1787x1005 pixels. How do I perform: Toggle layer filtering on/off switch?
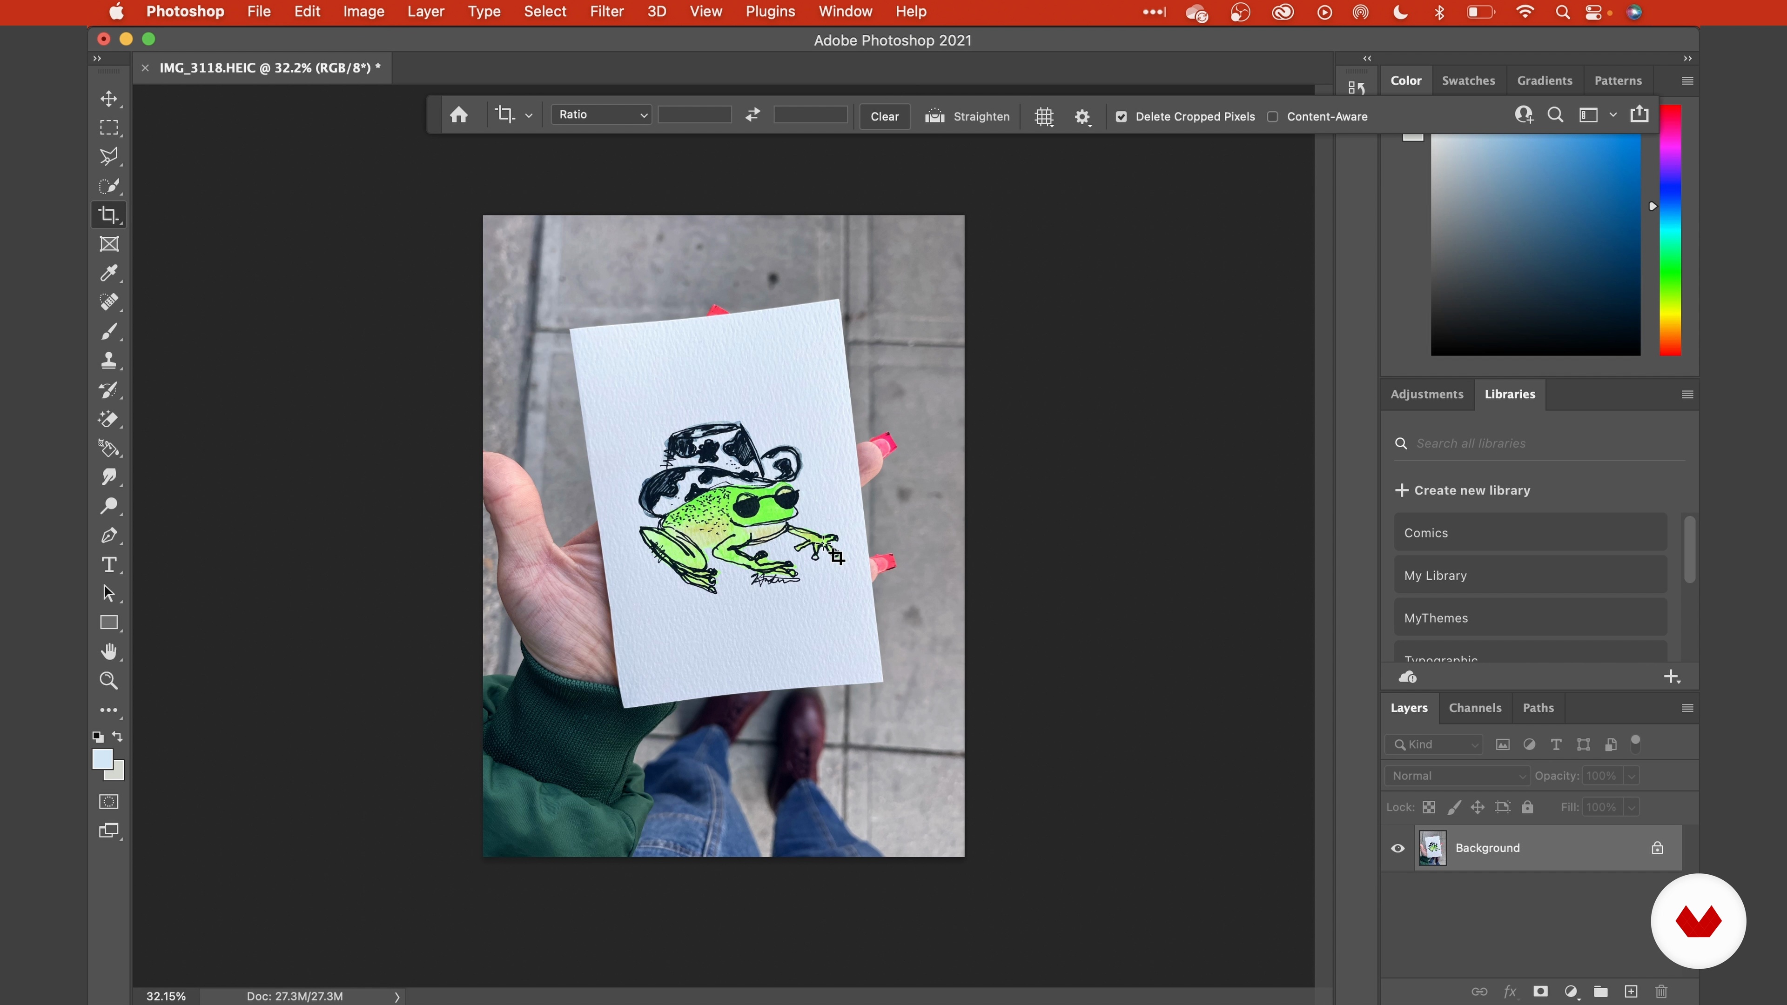[1636, 744]
